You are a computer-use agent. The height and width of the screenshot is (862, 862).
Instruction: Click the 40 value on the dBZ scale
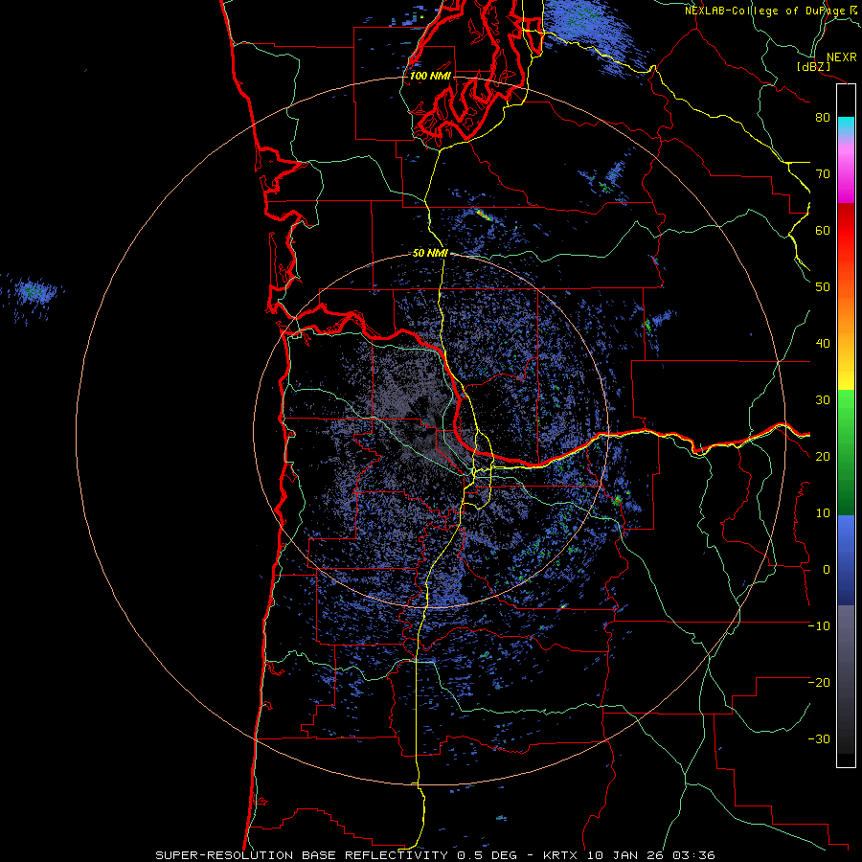click(x=823, y=344)
